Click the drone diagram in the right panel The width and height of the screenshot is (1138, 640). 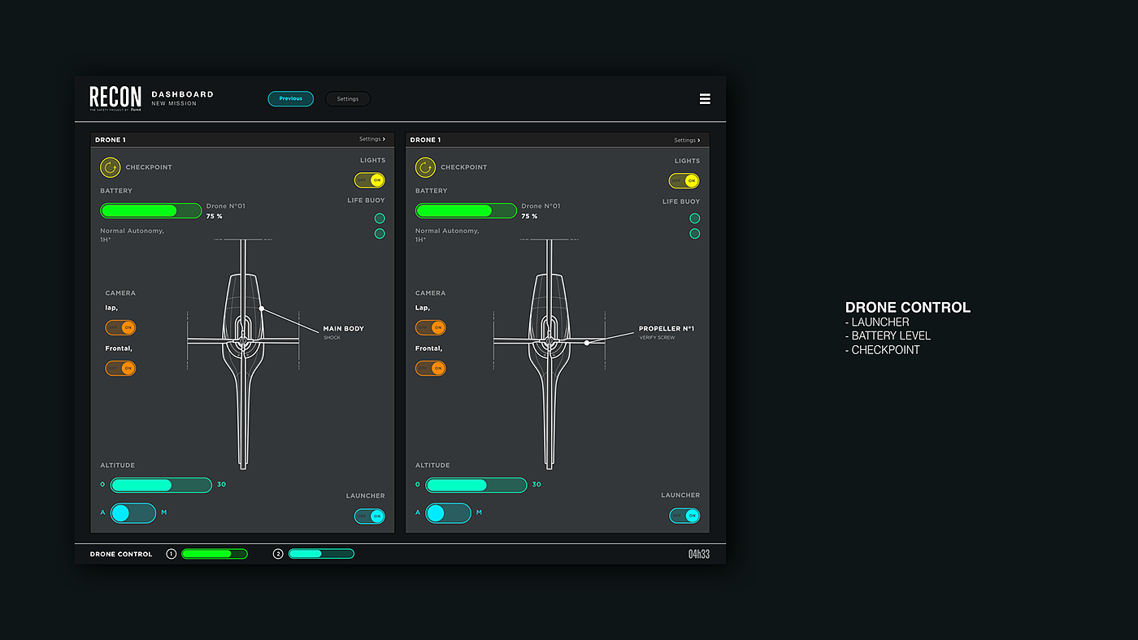click(x=549, y=354)
